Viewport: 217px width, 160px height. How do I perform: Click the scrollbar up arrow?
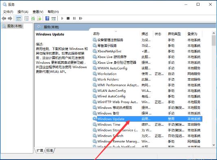(214, 33)
